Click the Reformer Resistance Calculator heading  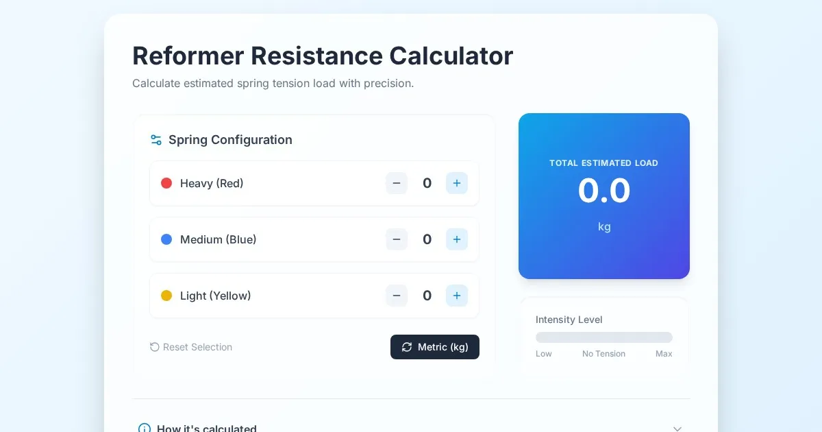click(x=323, y=56)
